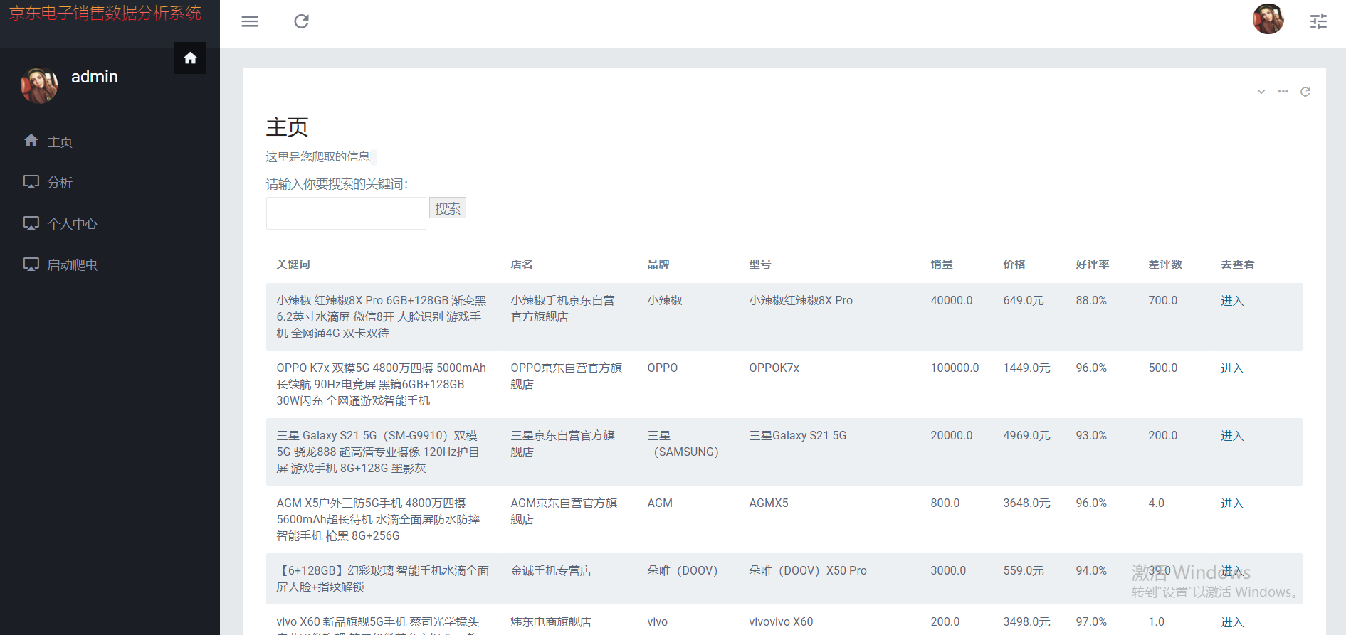Click the top bar refresh icon
1346x635 pixels.
click(302, 21)
